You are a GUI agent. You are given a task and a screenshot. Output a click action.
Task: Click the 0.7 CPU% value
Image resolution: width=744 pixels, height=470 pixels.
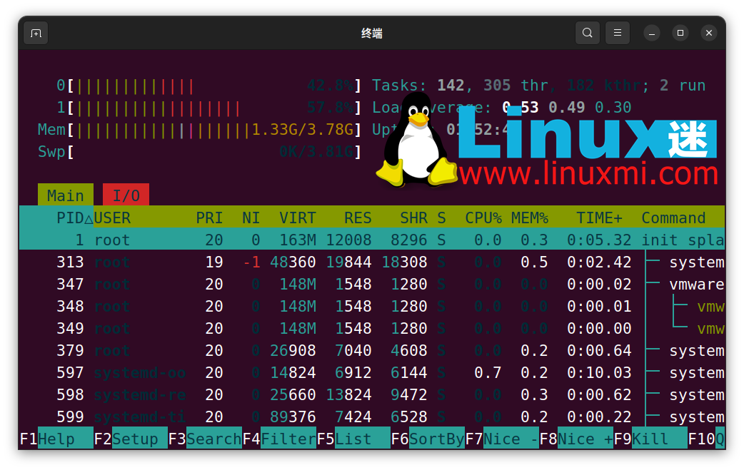point(488,373)
